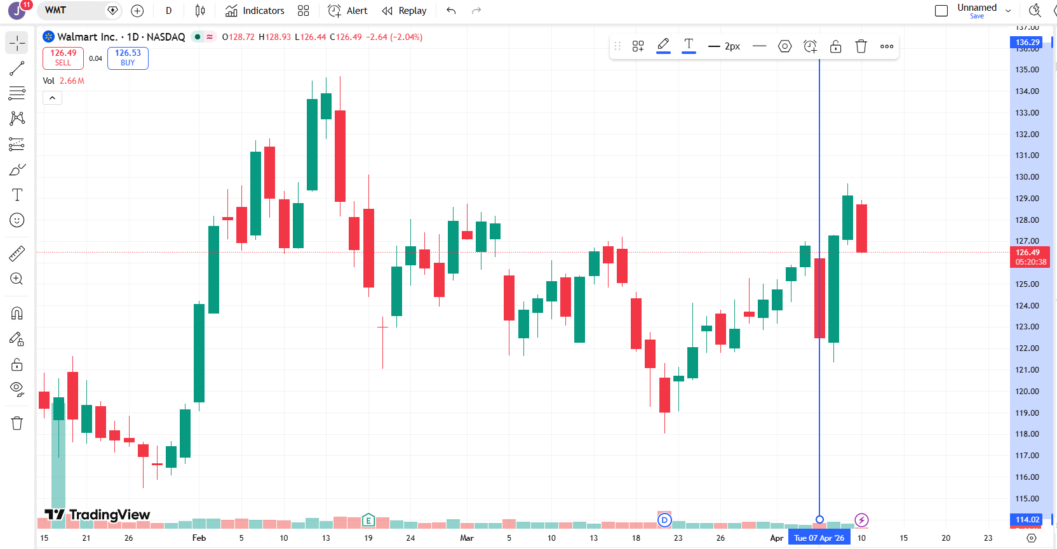The height and width of the screenshot is (549, 1057).
Task: Activate the magnet mode tool
Action: (17, 314)
